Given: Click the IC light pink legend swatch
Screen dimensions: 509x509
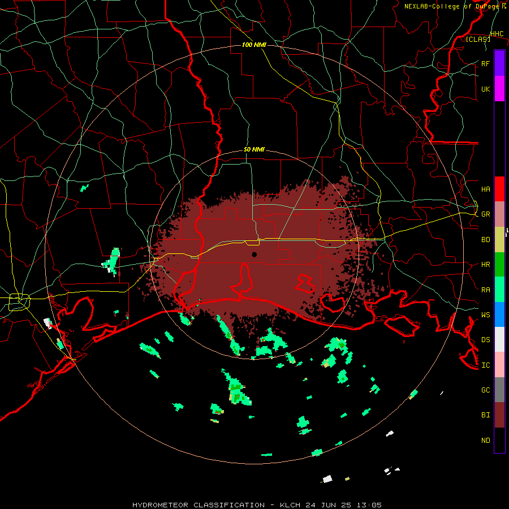Looking at the screenshot, I should tap(499, 365).
